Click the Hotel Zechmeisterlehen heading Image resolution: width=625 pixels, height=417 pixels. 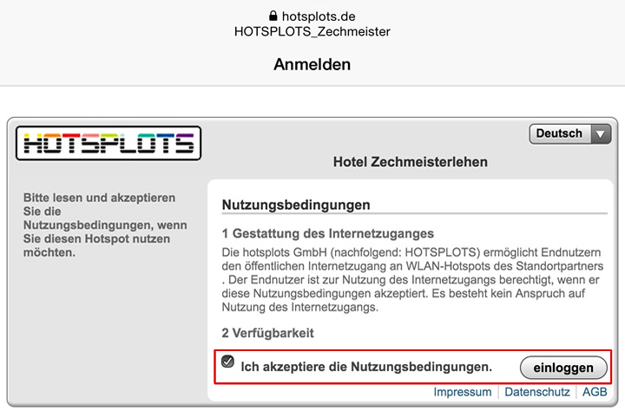coord(411,162)
